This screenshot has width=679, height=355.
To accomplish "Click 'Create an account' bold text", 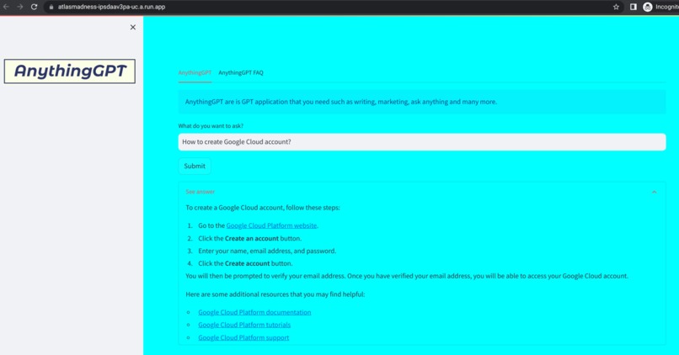I will [x=252, y=238].
